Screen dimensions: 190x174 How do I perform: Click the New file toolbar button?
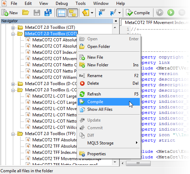[x=10, y=13]
